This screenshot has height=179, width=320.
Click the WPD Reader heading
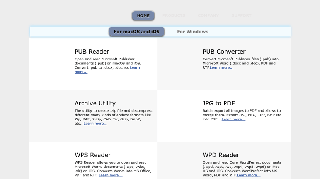click(x=221, y=155)
